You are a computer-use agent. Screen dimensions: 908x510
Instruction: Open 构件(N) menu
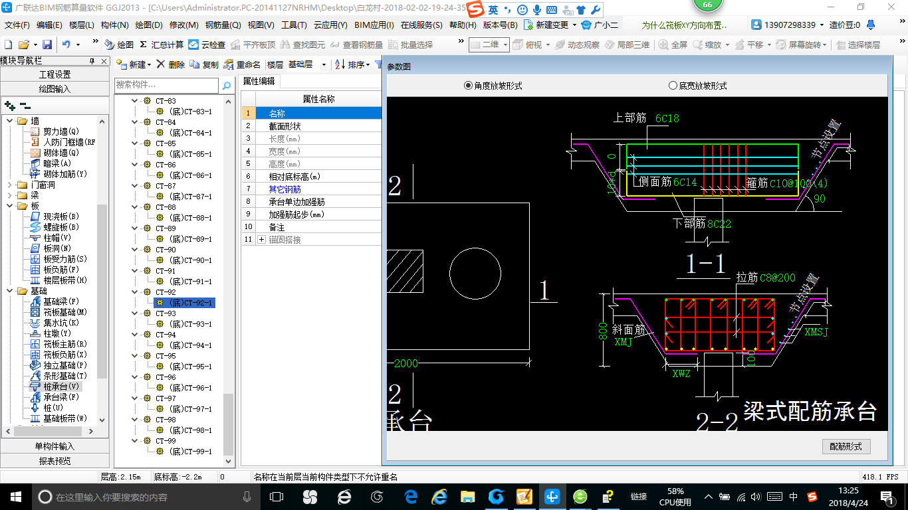115,25
